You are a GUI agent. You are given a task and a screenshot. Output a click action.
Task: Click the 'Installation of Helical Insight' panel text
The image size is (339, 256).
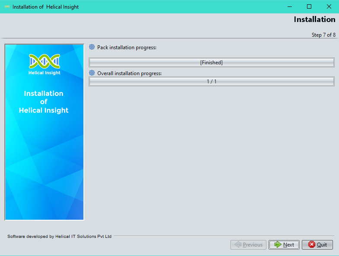44,102
